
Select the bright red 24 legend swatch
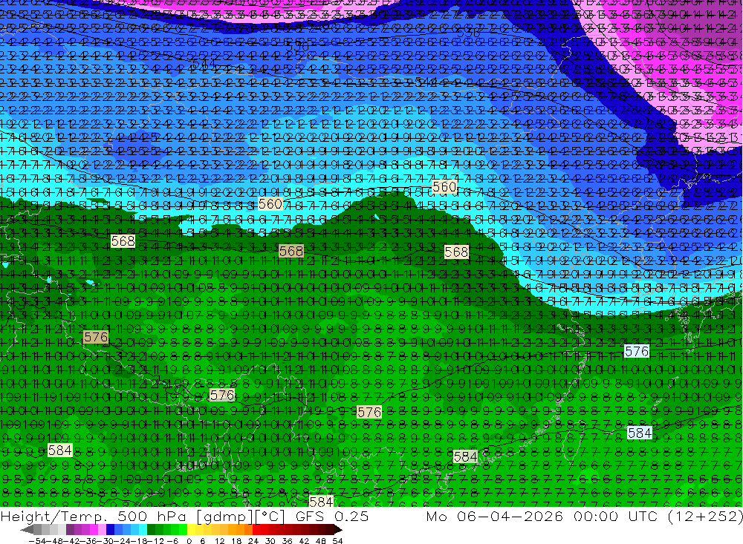[x=256, y=530]
